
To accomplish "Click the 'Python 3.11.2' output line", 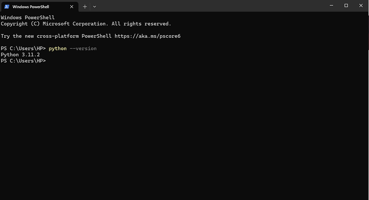I will [20, 55].
